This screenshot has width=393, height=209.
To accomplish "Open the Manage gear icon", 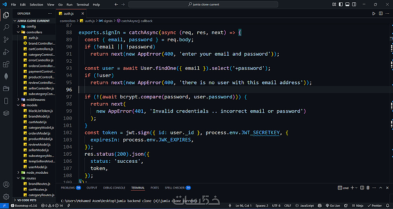I will [6, 197].
